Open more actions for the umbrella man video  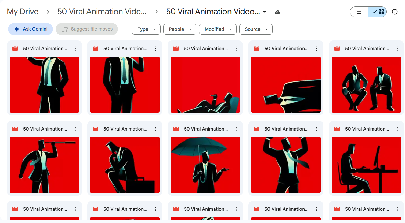[236, 129]
